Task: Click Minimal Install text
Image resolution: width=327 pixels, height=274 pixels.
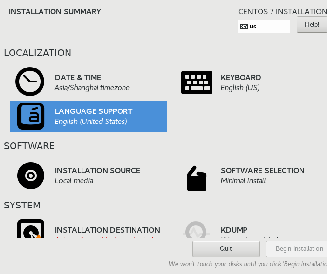Action: pyautogui.click(x=244, y=181)
